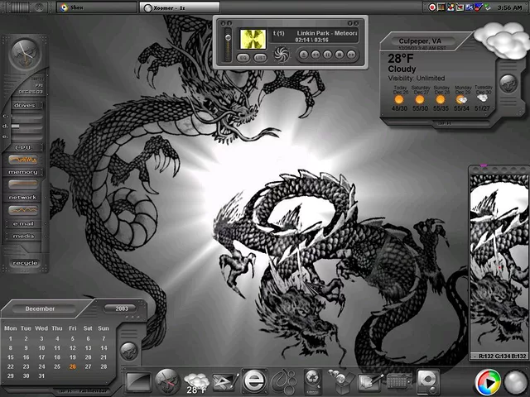Open the recycle bin dock icon
This screenshot has width=530, height=397.
tap(313, 381)
